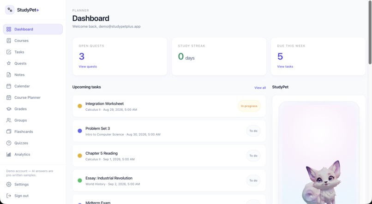Click the Open Quests count 3
Screen dimensions: 372x204
coord(82,56)
